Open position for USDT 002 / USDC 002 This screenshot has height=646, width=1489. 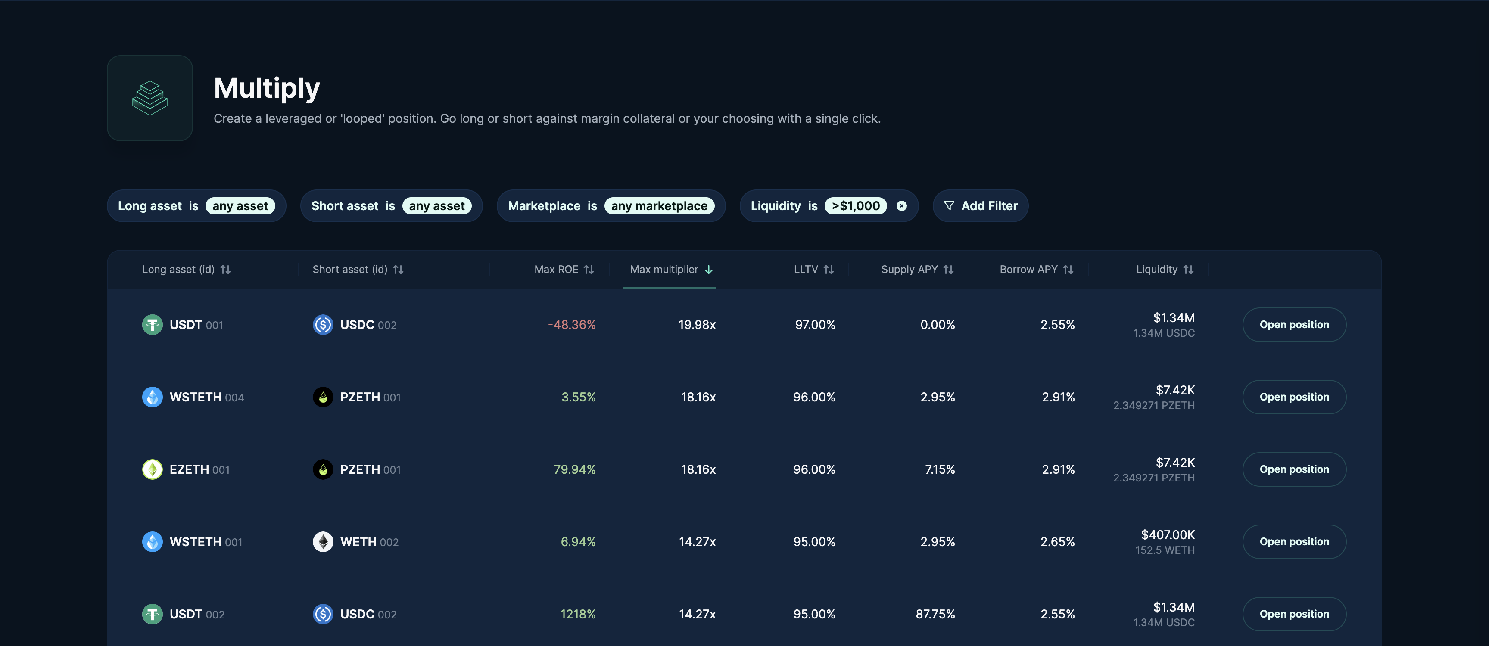coord(1294,614)
